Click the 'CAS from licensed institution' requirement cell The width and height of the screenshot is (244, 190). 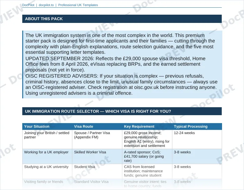(147, 171)
